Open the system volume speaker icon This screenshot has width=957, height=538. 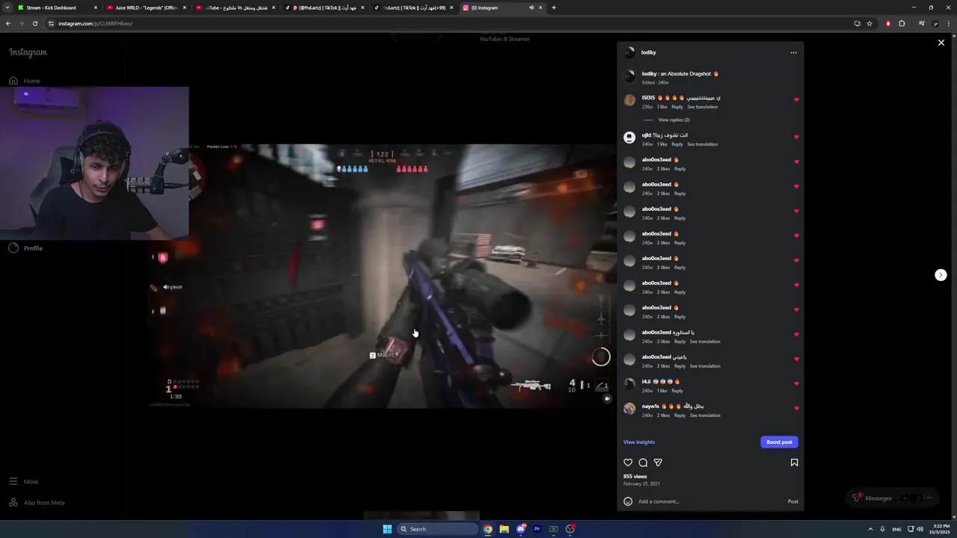tap(920, 529)
